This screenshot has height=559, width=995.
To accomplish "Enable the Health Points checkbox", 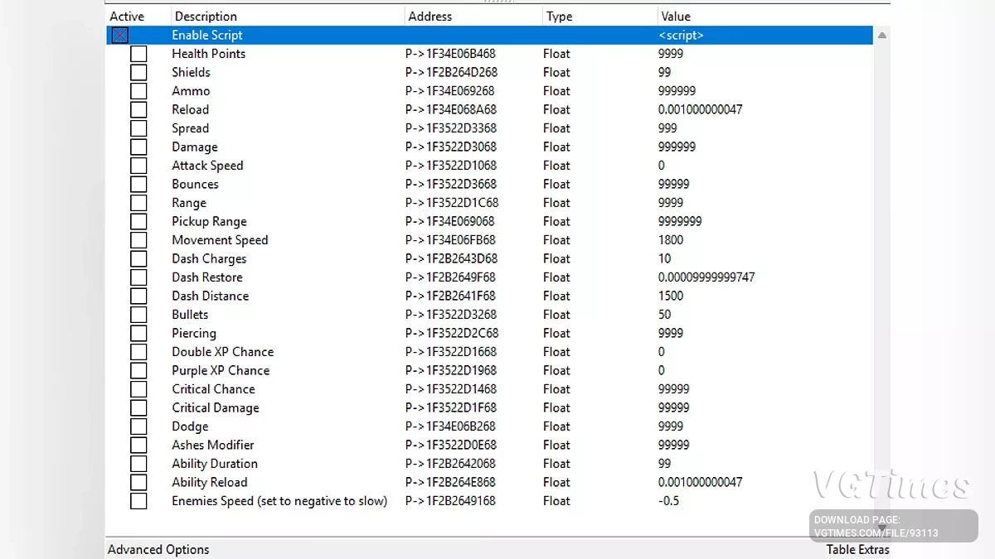I will tap(138, 54).
